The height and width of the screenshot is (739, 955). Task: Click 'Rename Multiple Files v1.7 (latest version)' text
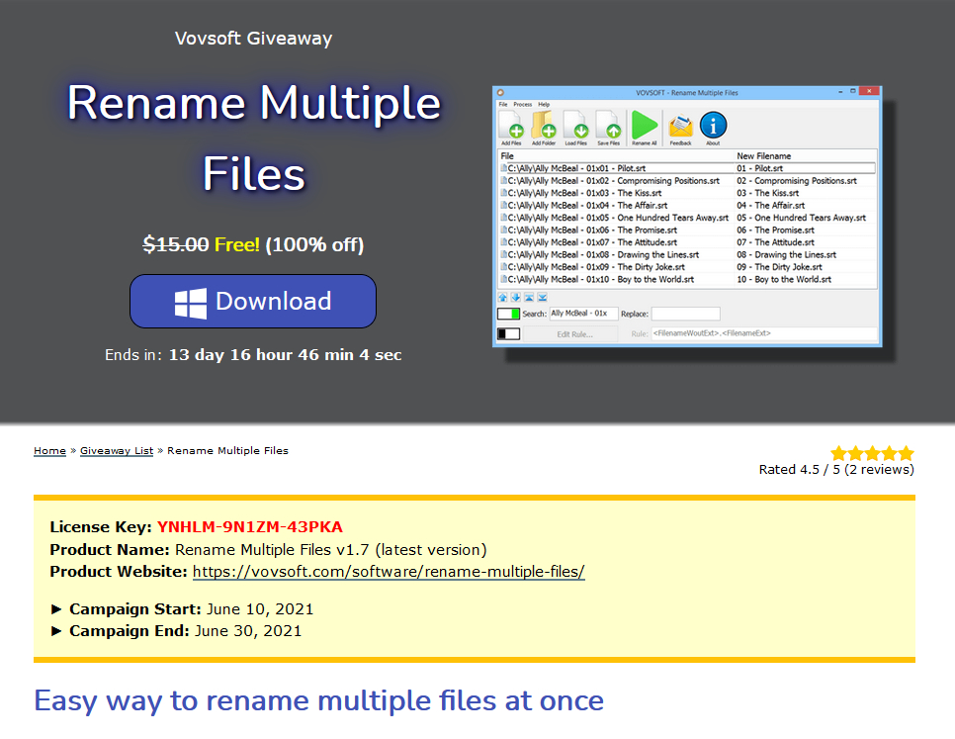point(331,550)
